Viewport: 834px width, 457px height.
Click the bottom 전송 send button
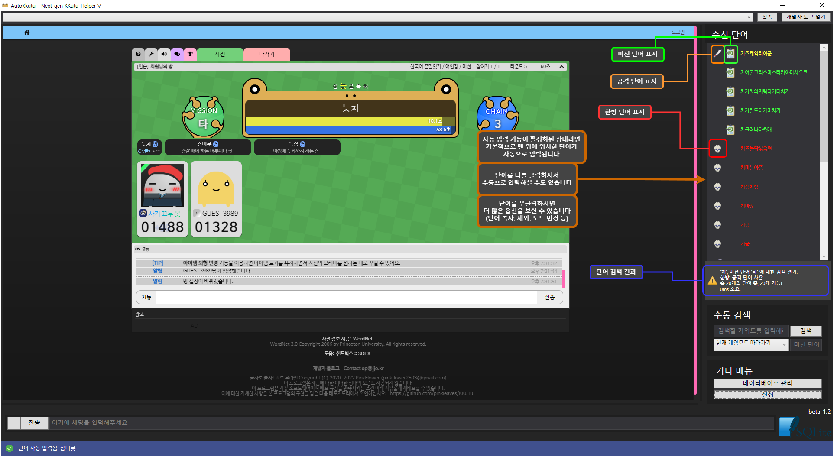click(x=34, y=423)
